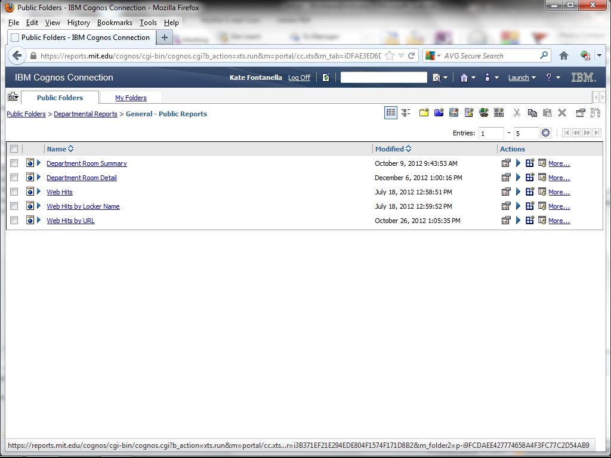
Task: Click the New URL icon
Action: (484, 113)
